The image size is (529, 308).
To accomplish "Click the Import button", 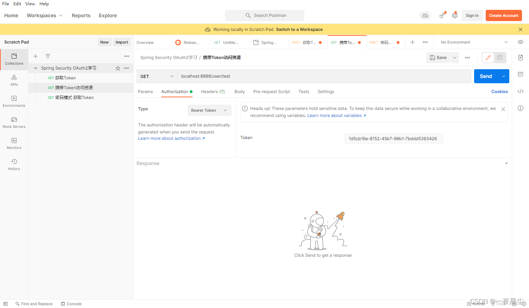I will coord(122,42).
